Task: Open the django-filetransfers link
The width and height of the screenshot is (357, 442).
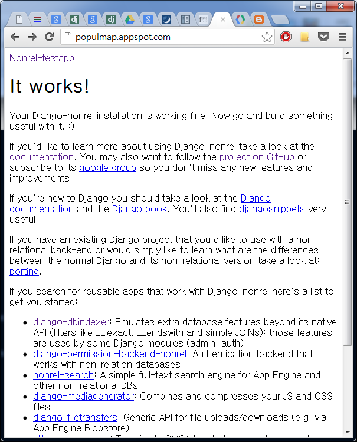Action: tap(75, 417)
